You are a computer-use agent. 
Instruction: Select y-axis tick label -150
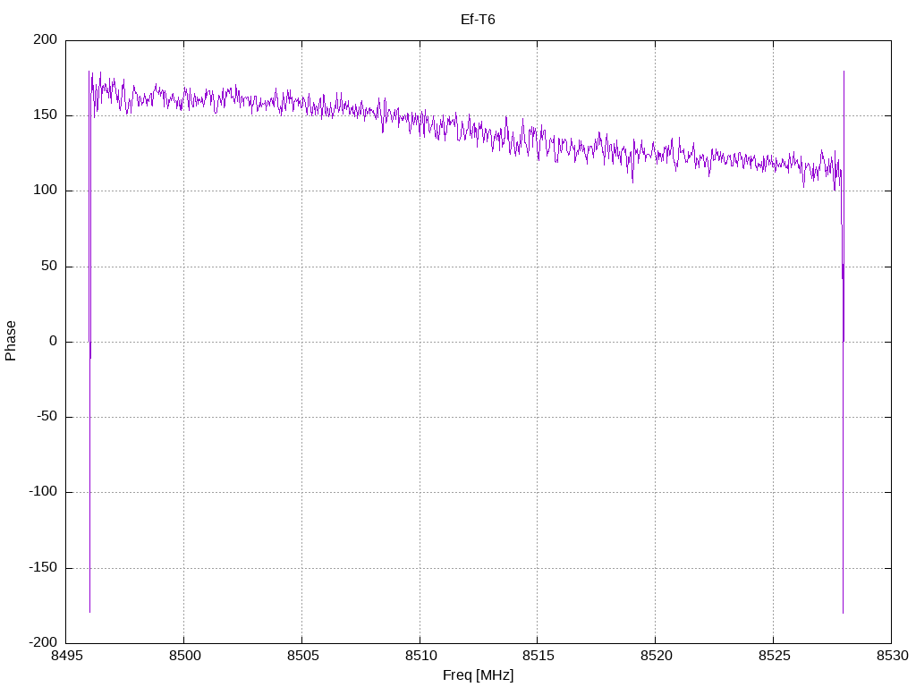click(x=43, y=567)
